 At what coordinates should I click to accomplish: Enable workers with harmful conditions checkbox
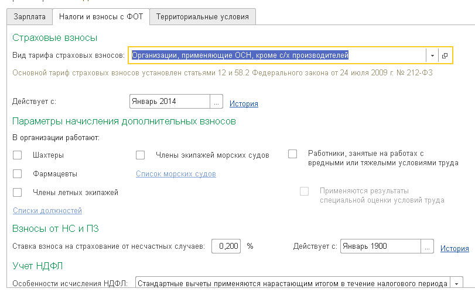point(293,154)
